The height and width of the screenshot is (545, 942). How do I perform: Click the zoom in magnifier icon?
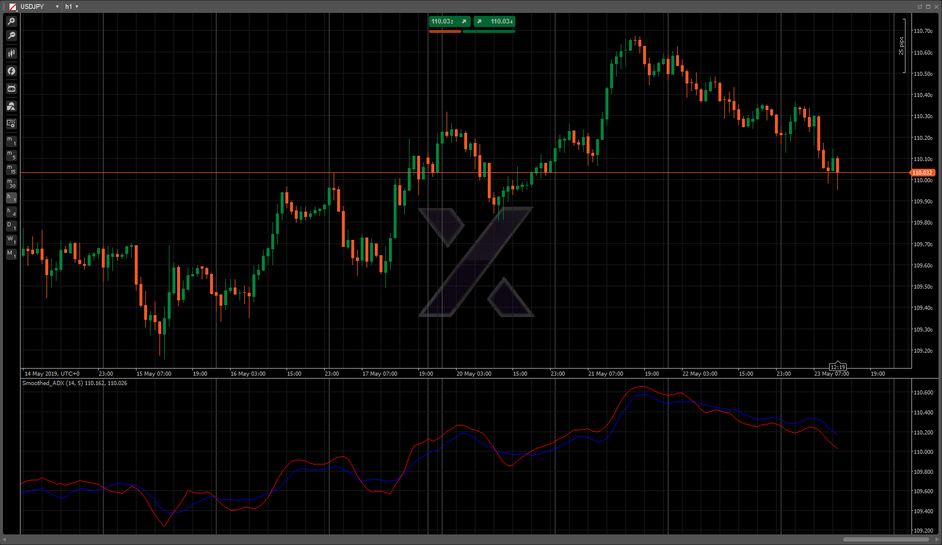(x=11, y=21)
